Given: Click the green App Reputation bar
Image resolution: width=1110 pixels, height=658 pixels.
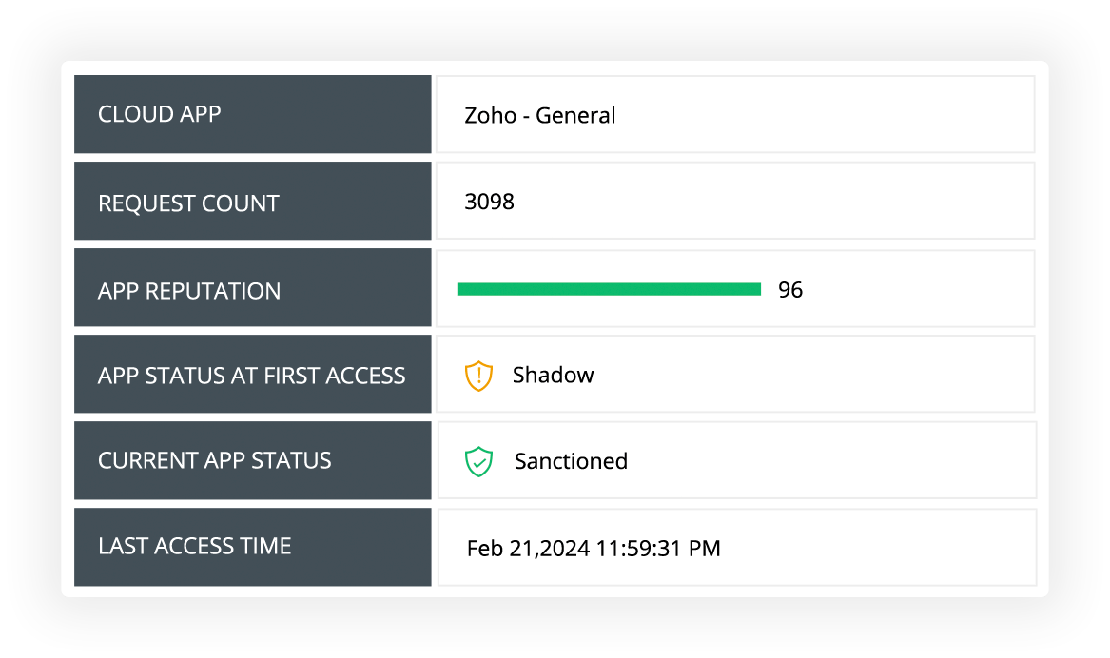Looking at the screenshot, I should (x=609, y=289).
